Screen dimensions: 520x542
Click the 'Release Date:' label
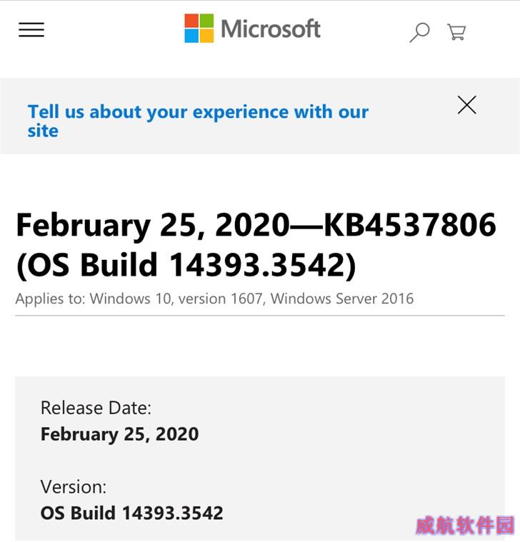click(96, 408)
